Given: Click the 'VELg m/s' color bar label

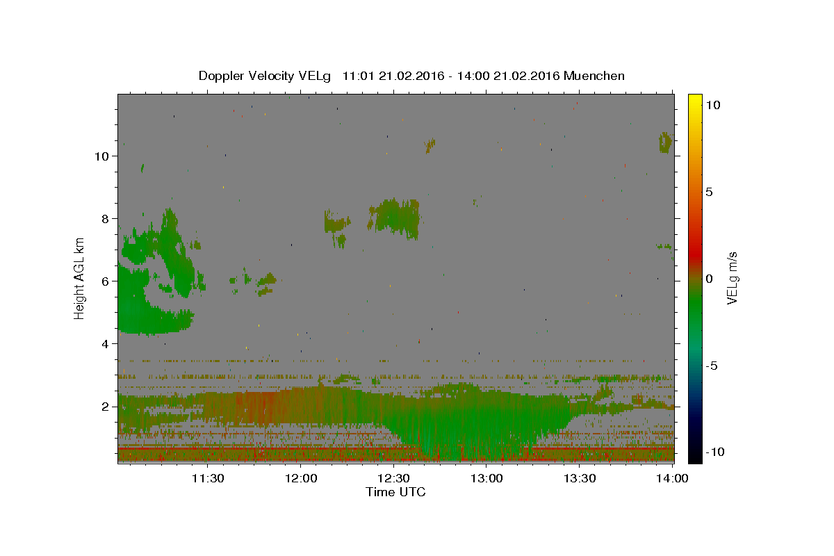Looking at the screenshot, I should click(x=732, y=279).
